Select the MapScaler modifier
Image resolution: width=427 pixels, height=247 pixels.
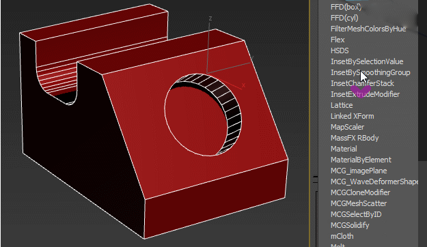tap(347, 127)
